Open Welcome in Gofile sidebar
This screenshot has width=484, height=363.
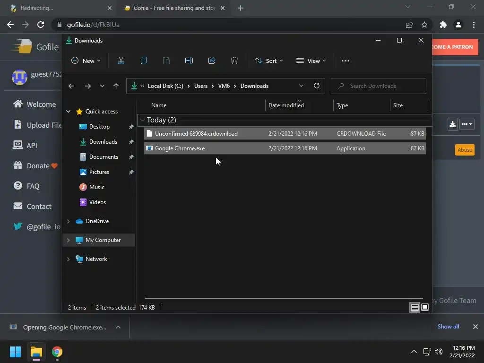(x=34, y=104)
